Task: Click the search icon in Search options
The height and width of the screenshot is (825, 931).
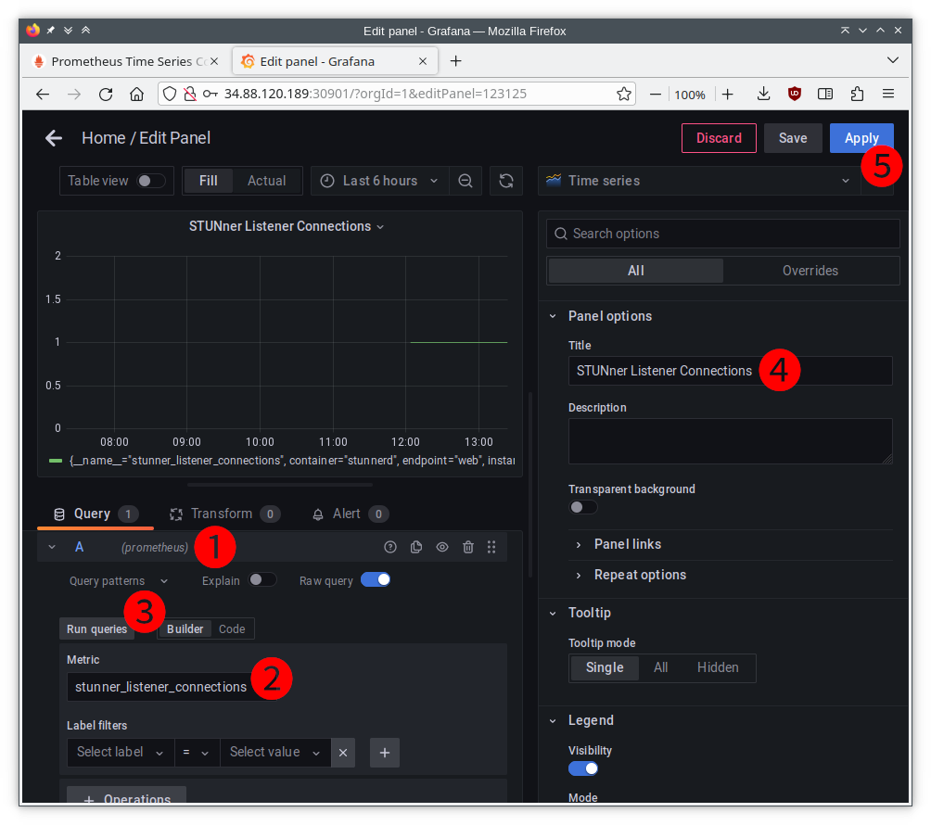Action: coord(560,234)
